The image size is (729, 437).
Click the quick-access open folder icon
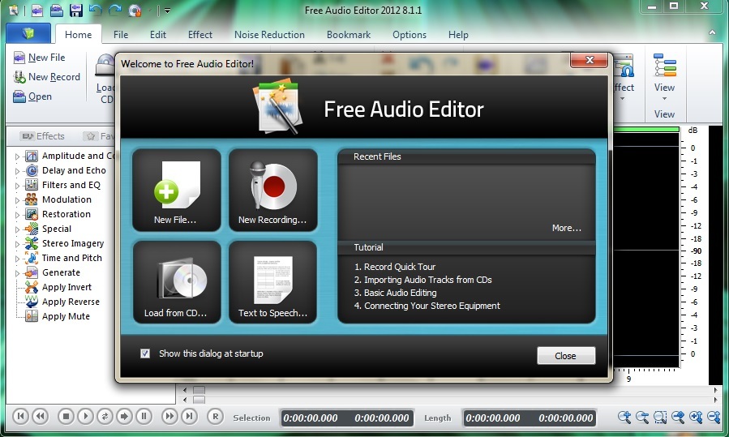pos(57,10)
